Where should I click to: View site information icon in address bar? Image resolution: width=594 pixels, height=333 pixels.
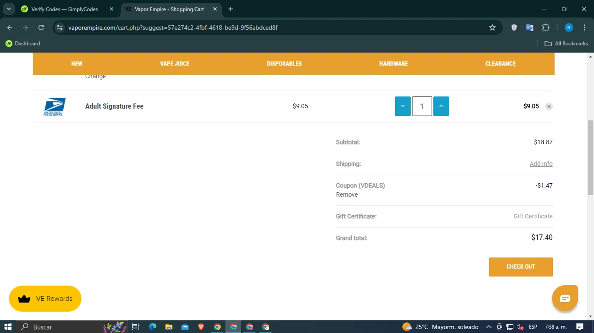coord(60,28)
